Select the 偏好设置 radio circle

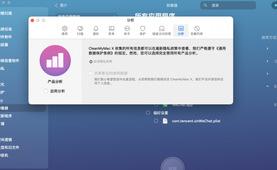point(148,113)
